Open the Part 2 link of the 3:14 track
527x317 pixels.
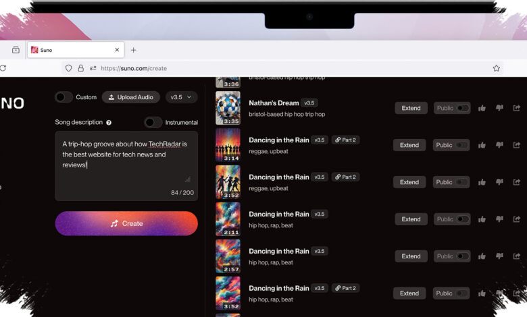345,140
